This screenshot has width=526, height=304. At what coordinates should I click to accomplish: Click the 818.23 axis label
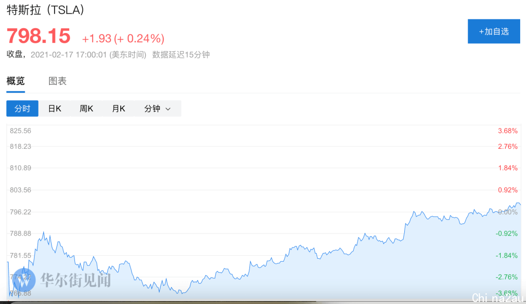(x=20, y=146)
